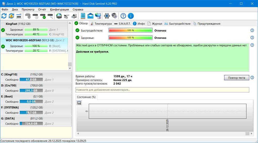258x143 pixels.
Task: Click the save floppy icon above graph
Action: (79, 103)
